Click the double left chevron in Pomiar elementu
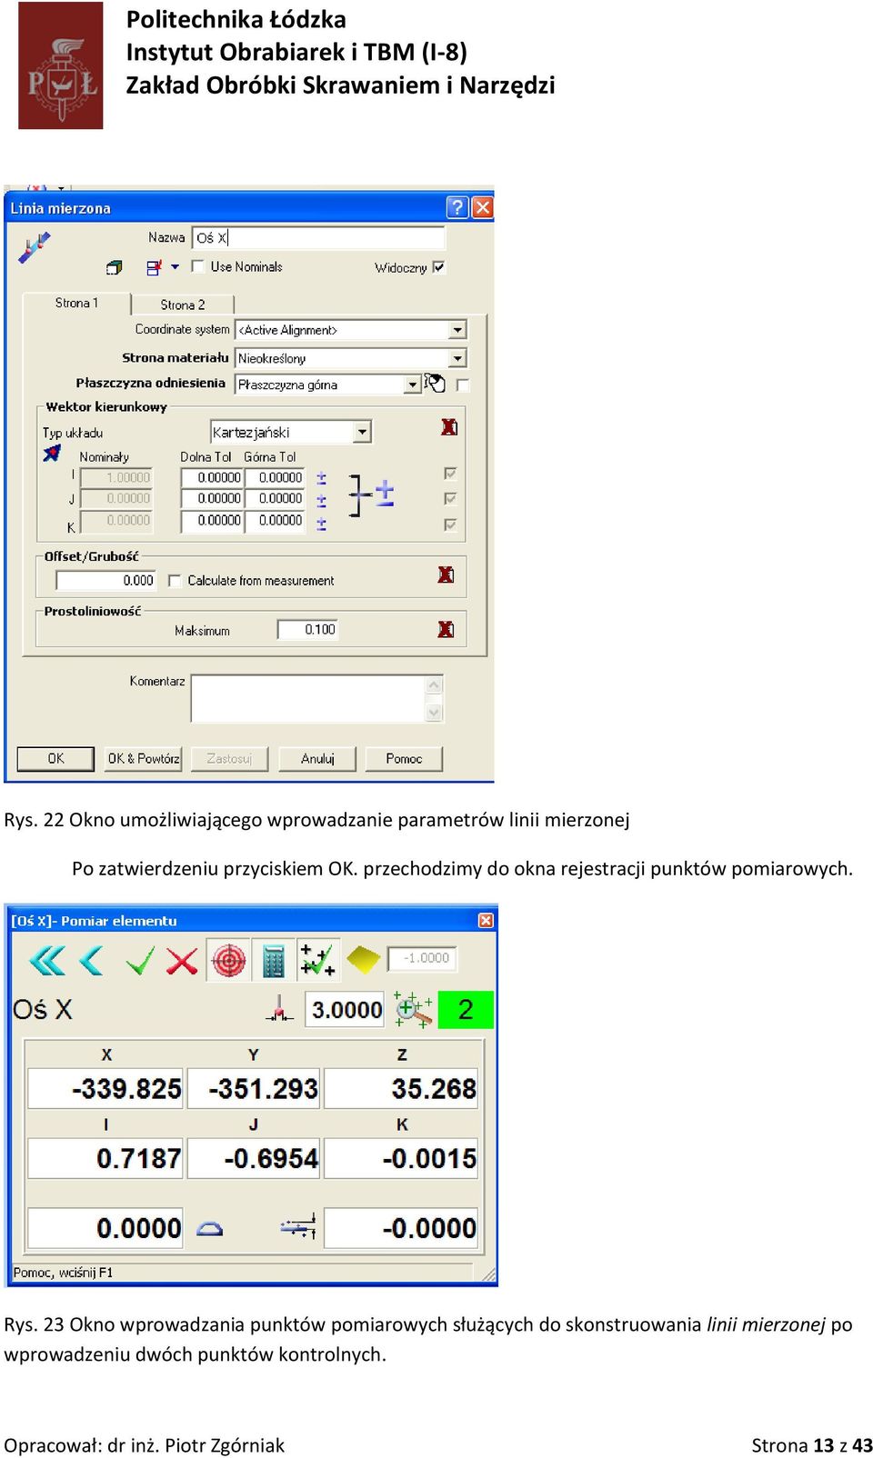Screen dimensions: 873x1458 click(47, 960)
